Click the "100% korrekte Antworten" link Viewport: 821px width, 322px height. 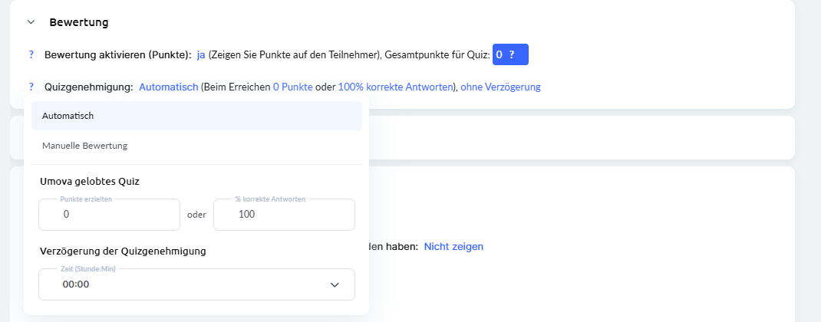click(x=396, y=87)
